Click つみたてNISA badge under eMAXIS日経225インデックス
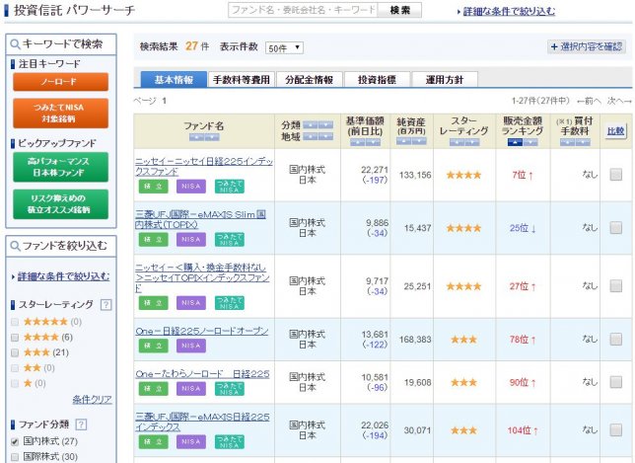The width and height of the screenshot is (635, 463). click(229, 441)
